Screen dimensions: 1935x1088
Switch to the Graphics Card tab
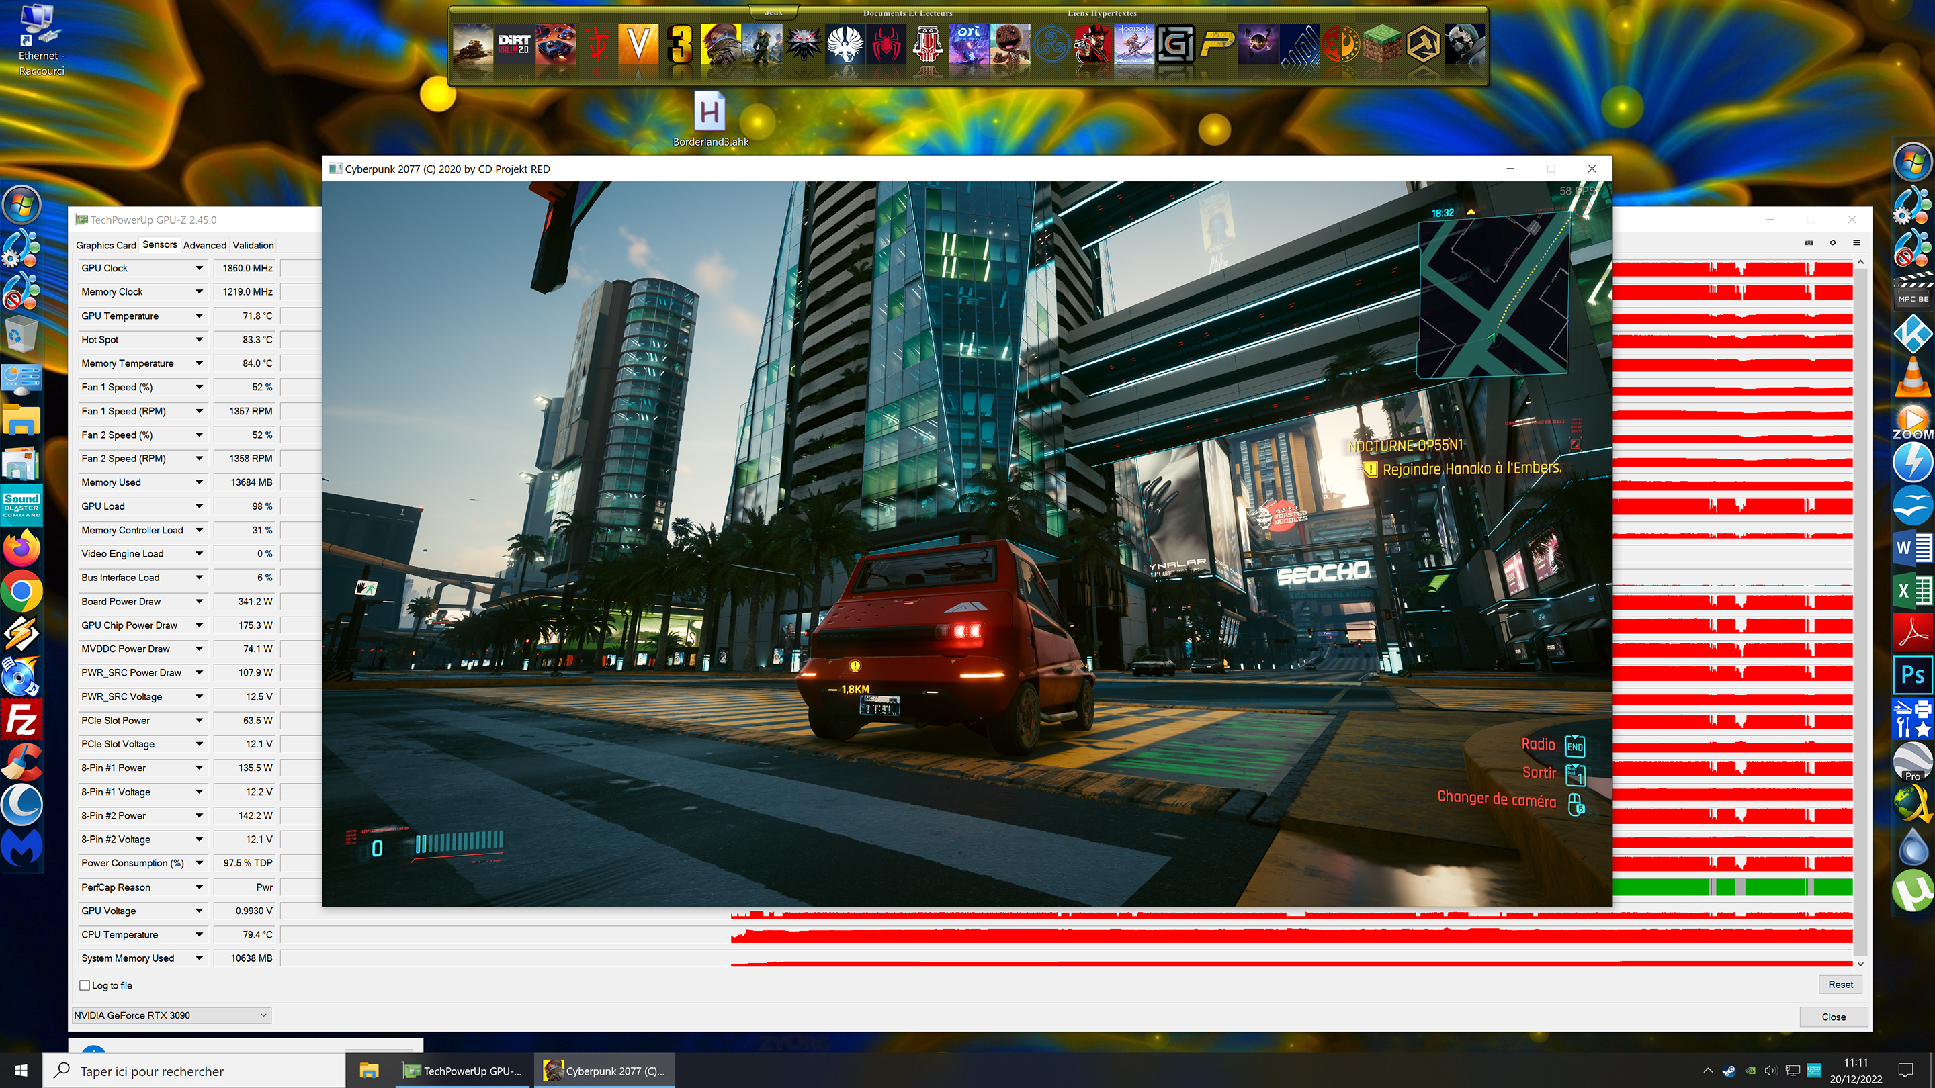tap(106, 246)
